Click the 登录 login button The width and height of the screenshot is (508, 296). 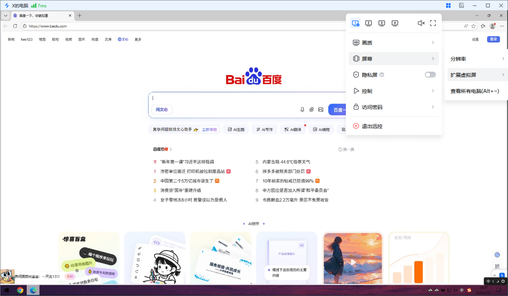pos(493,39)
